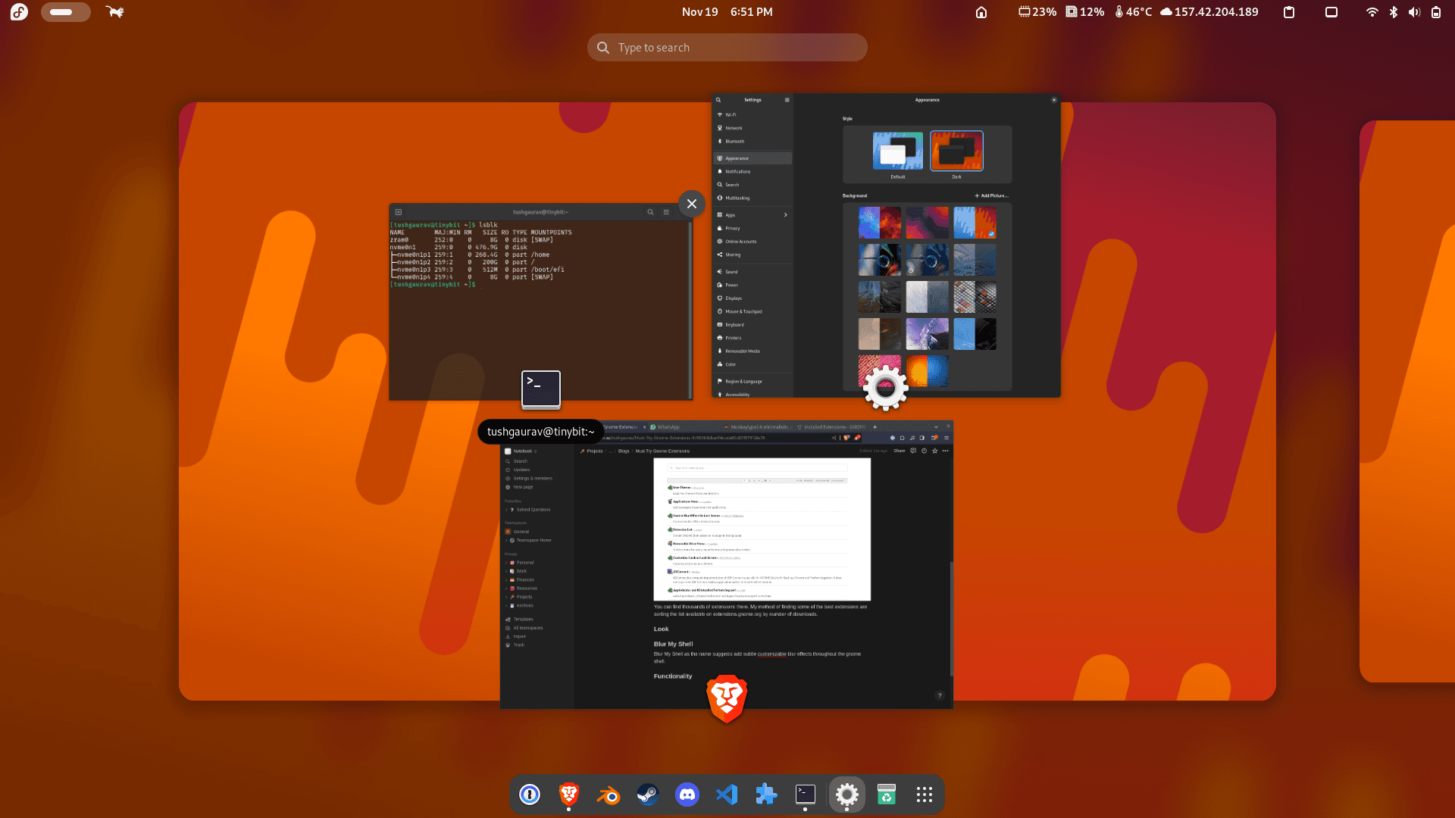Click the tushgaurav@tinybit:~ window title label
This screenshot has height=818, width=1455.
coord(540,432)
